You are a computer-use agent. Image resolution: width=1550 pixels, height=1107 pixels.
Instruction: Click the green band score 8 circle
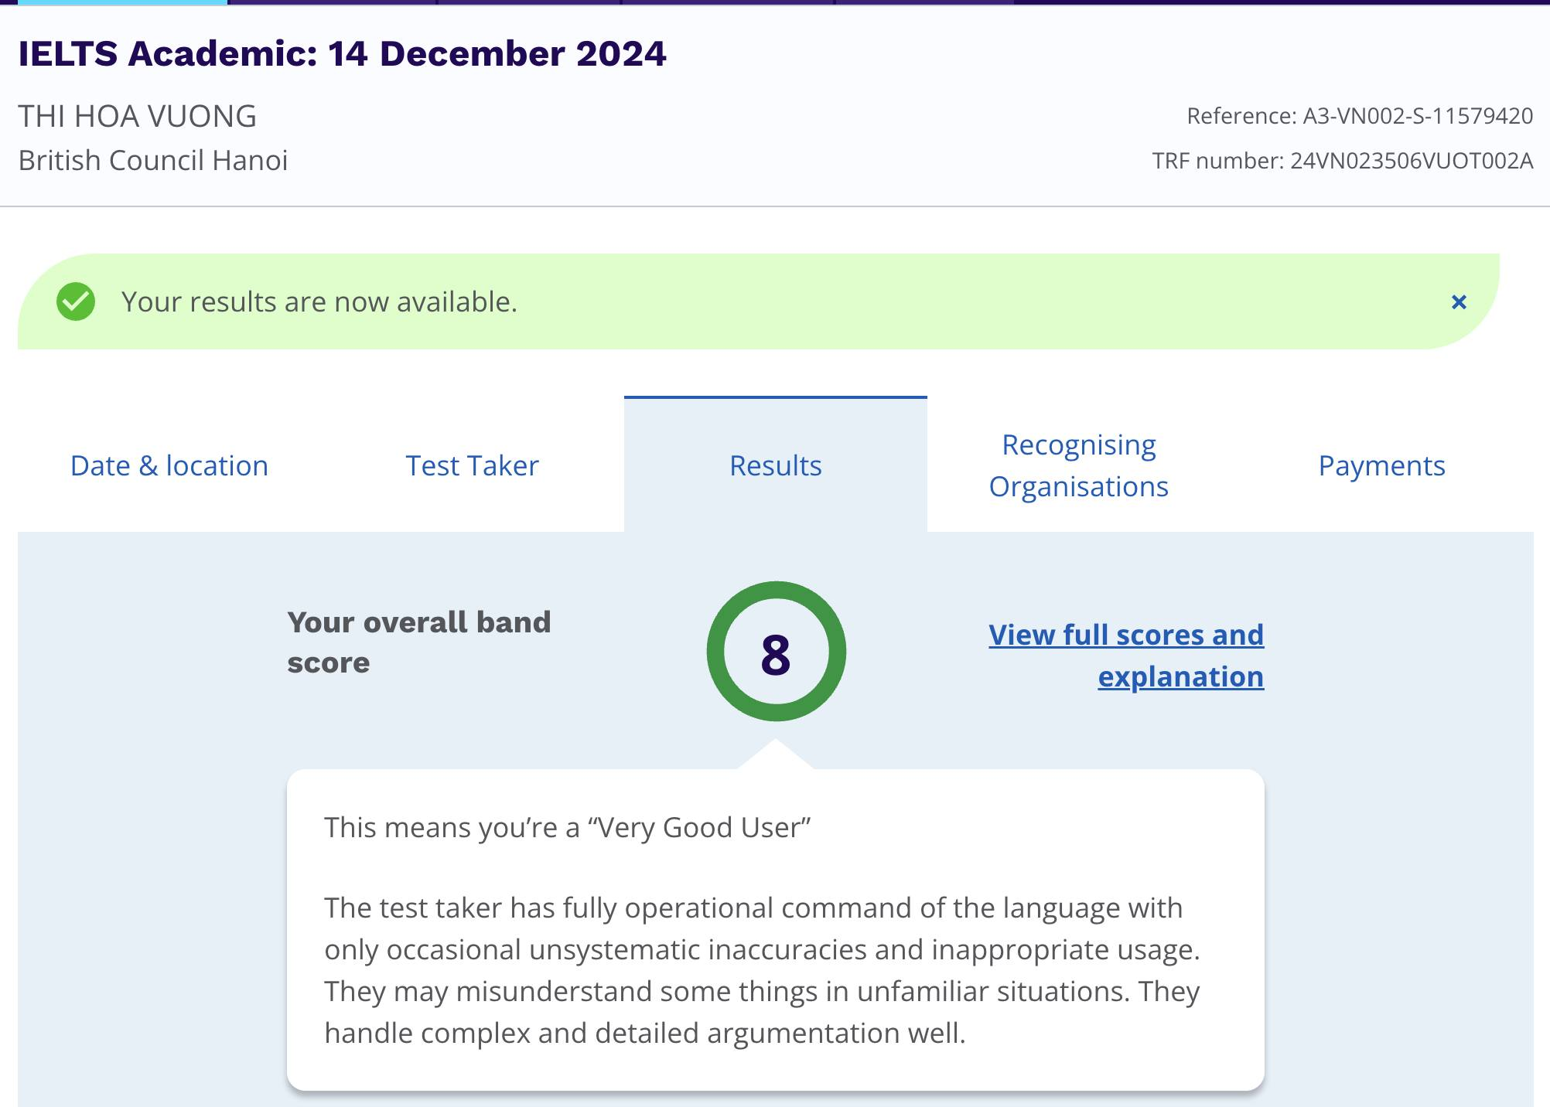[x=776, y=652]
